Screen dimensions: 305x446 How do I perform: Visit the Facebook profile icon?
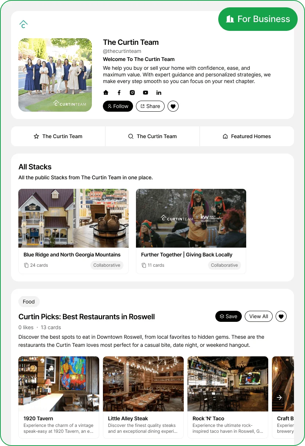click(x=119, y=93)
